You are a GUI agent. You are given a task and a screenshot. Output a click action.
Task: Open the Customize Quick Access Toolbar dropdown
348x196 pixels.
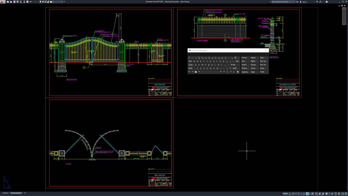(64, 2)
